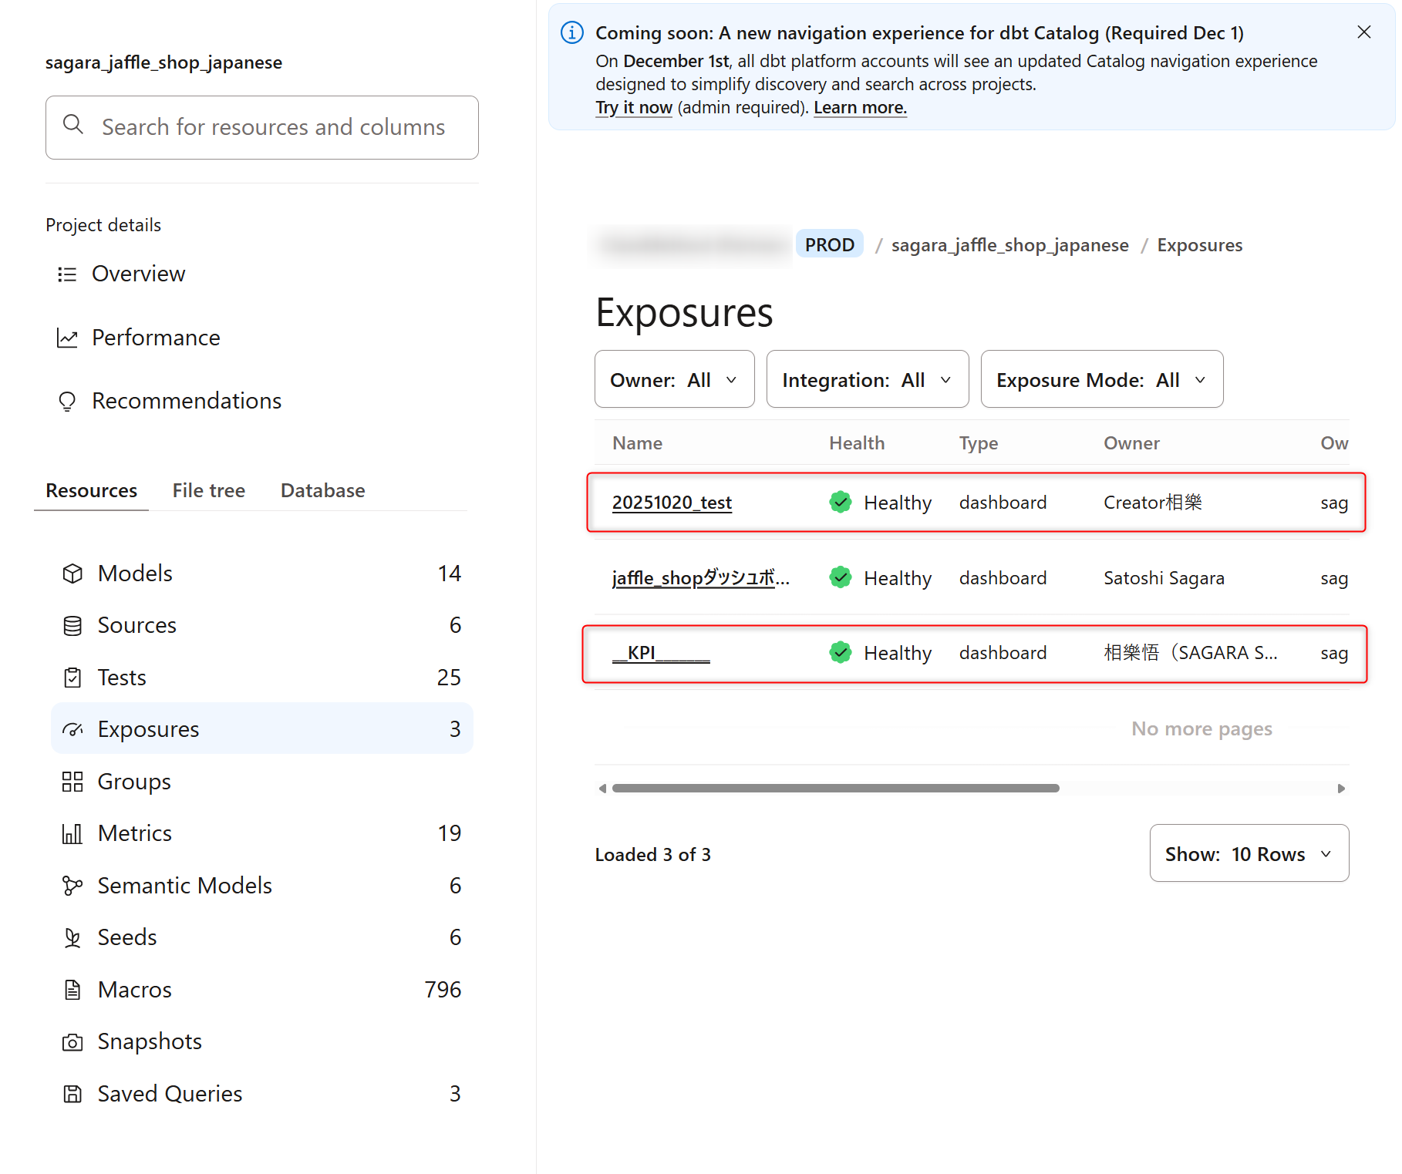This screenshot has width=1402, height=1174.
Task: Click the Seeds sprout icon
Action: coord(72,937)
